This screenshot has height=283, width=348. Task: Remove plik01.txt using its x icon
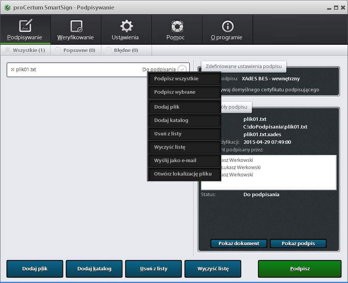(12, 70)
